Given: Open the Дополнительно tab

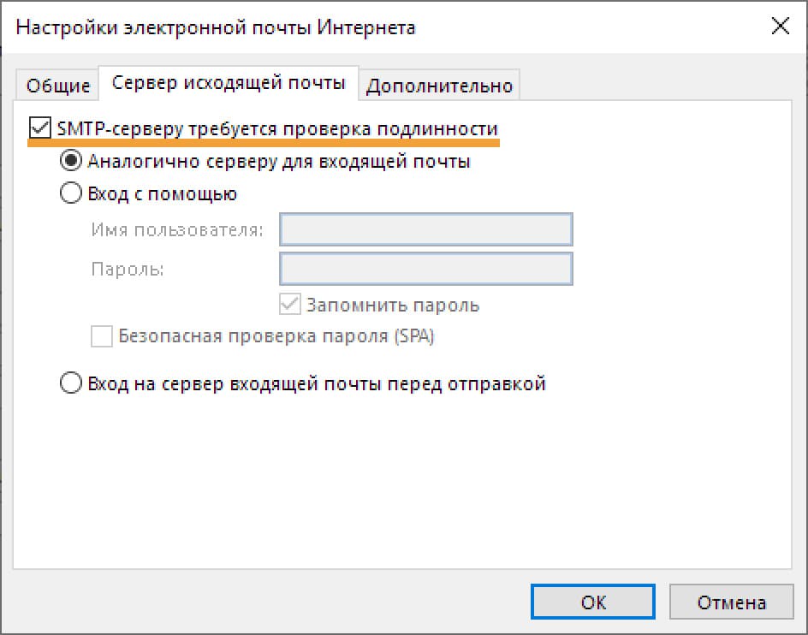Looking at the screenshot, I should [439, 85].
